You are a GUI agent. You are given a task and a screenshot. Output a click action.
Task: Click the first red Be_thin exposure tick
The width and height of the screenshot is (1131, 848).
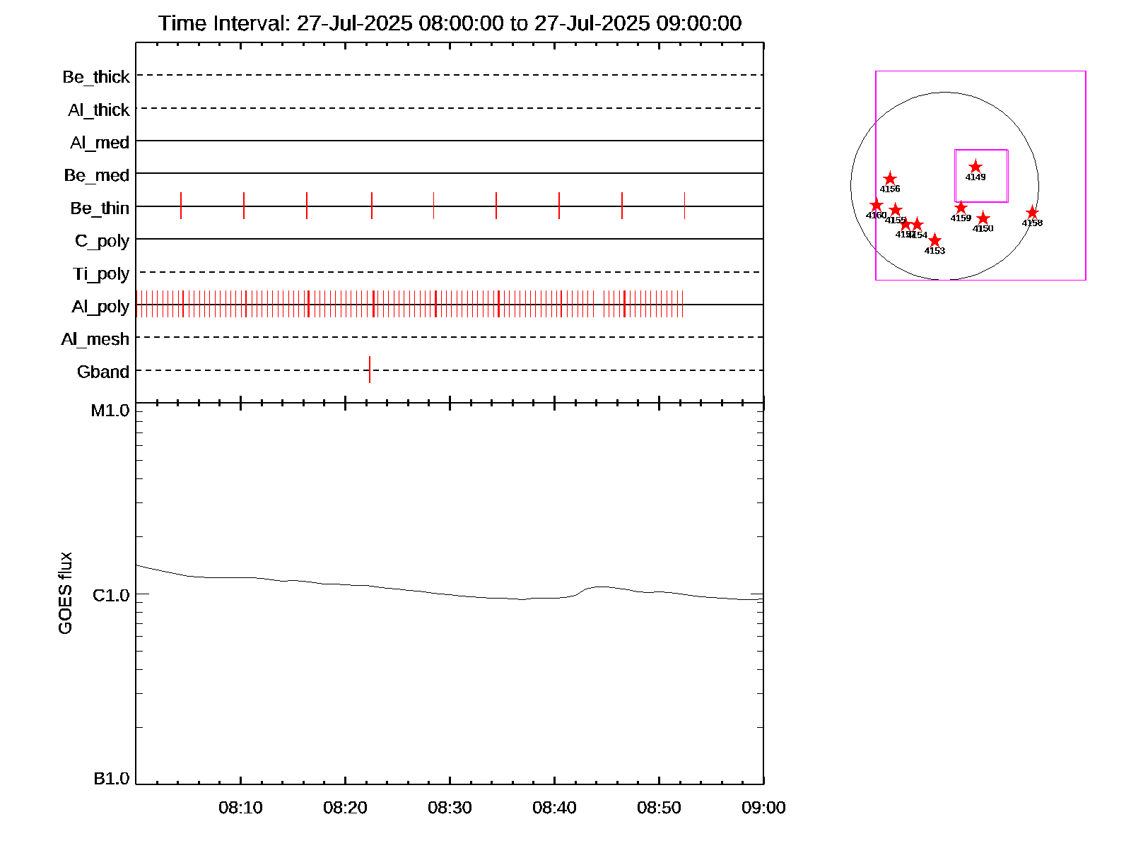[181, 206]
